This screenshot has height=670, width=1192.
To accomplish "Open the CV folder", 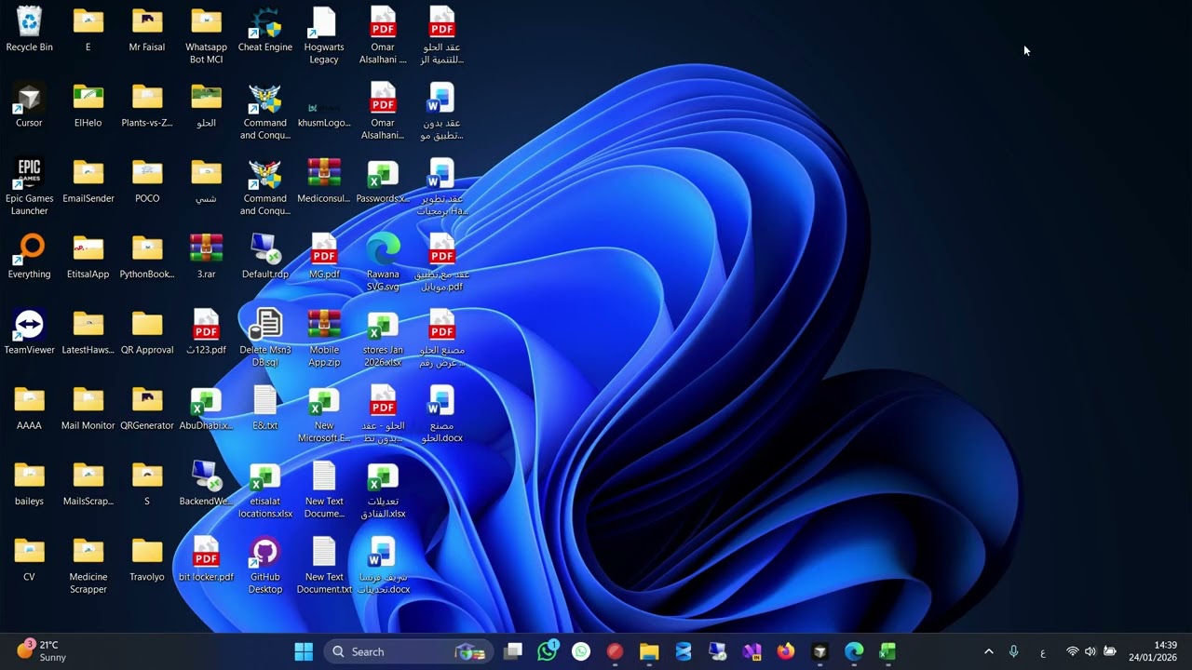I will (x=29, y=559).
